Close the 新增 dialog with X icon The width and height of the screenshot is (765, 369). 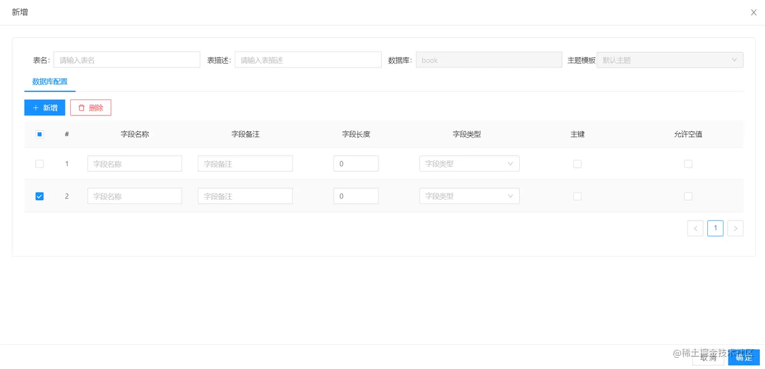[753, 13]
